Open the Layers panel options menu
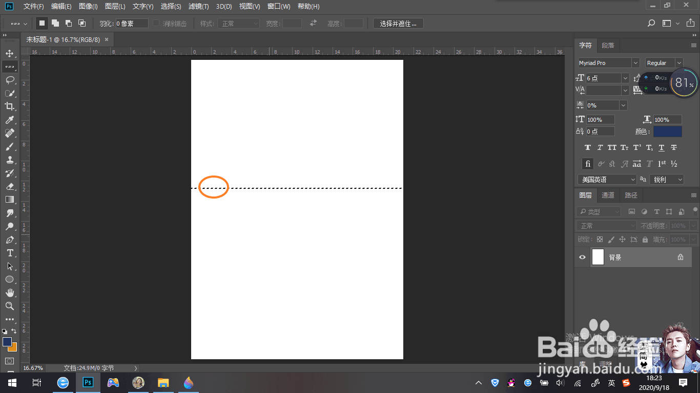The height and width of the screenshot is (393, 700). tap(694, 195)
